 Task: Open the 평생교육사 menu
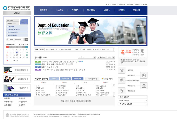click(x=91, y=10)
